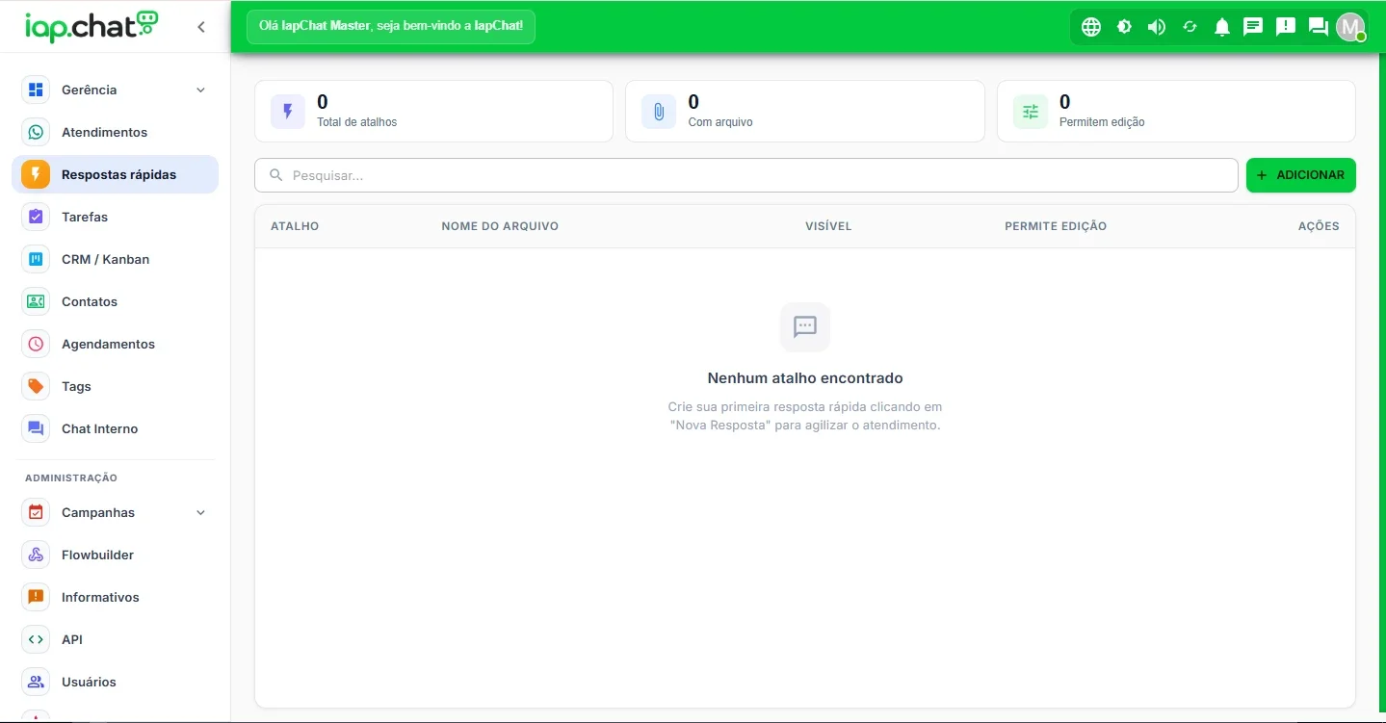This screenshot has width=1386, height=723.
Task: Open Informativos menu item
Action: (116, 597)
